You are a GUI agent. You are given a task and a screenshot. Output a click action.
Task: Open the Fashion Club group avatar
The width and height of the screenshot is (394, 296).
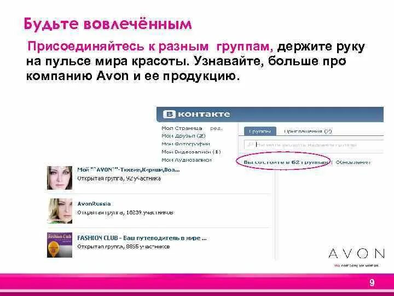click(60, 245)
